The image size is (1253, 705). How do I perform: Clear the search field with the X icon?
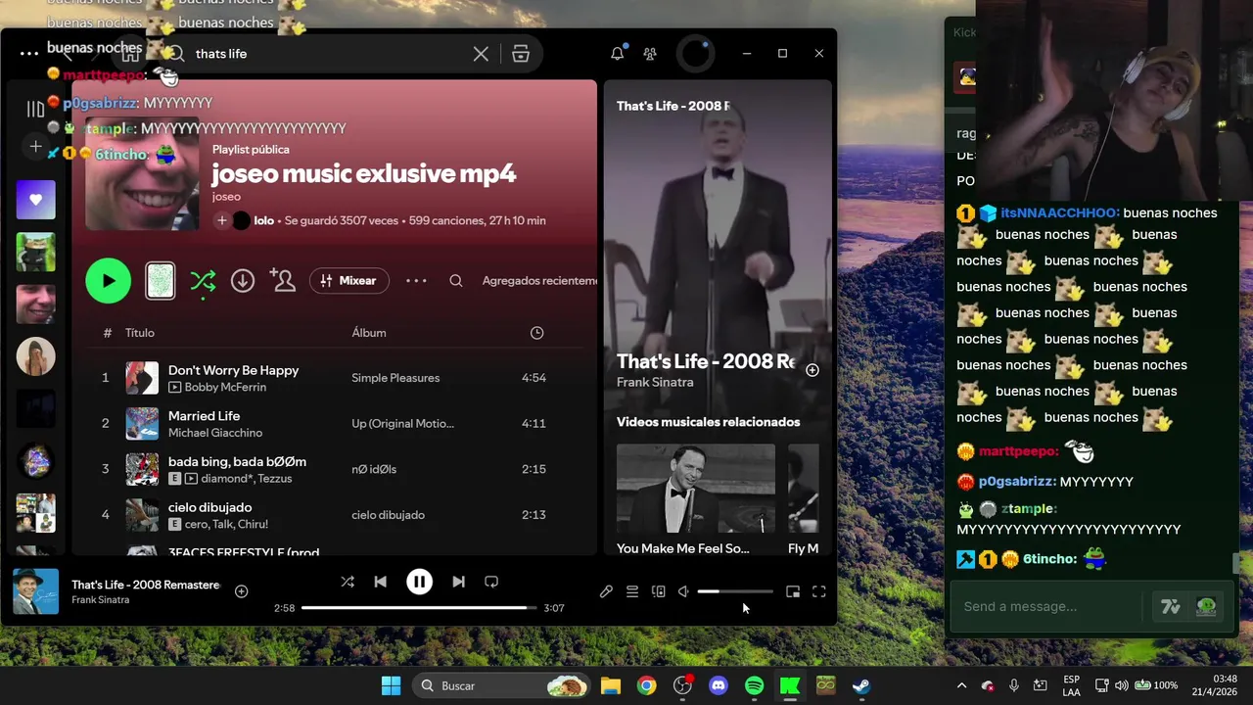(481, 54)
